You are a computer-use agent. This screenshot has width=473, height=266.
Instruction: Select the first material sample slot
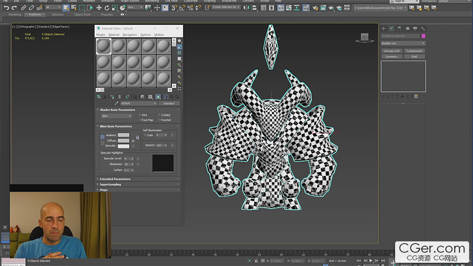click(104, 47)
